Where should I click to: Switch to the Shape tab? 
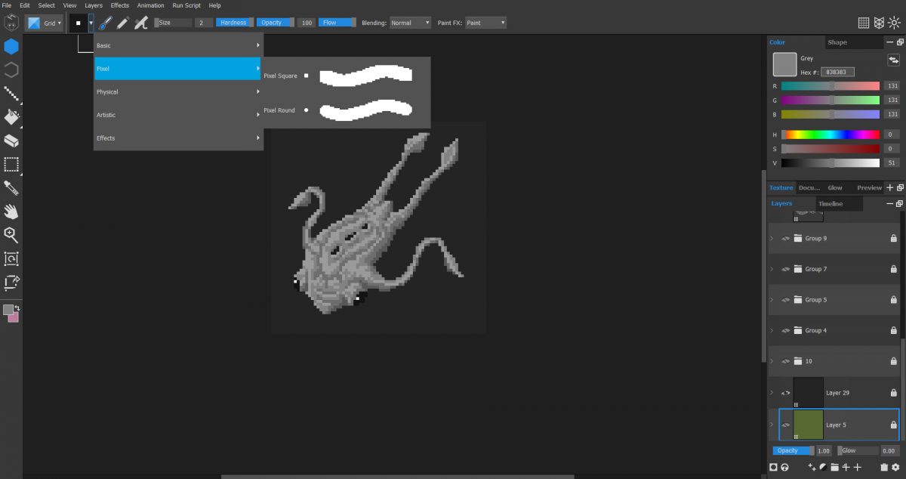click(x=840, y=42)
